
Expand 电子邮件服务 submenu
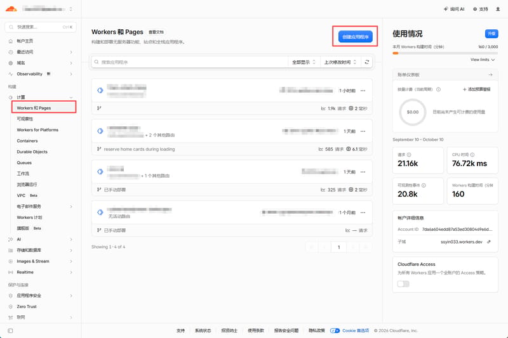[x=71, y=206]
